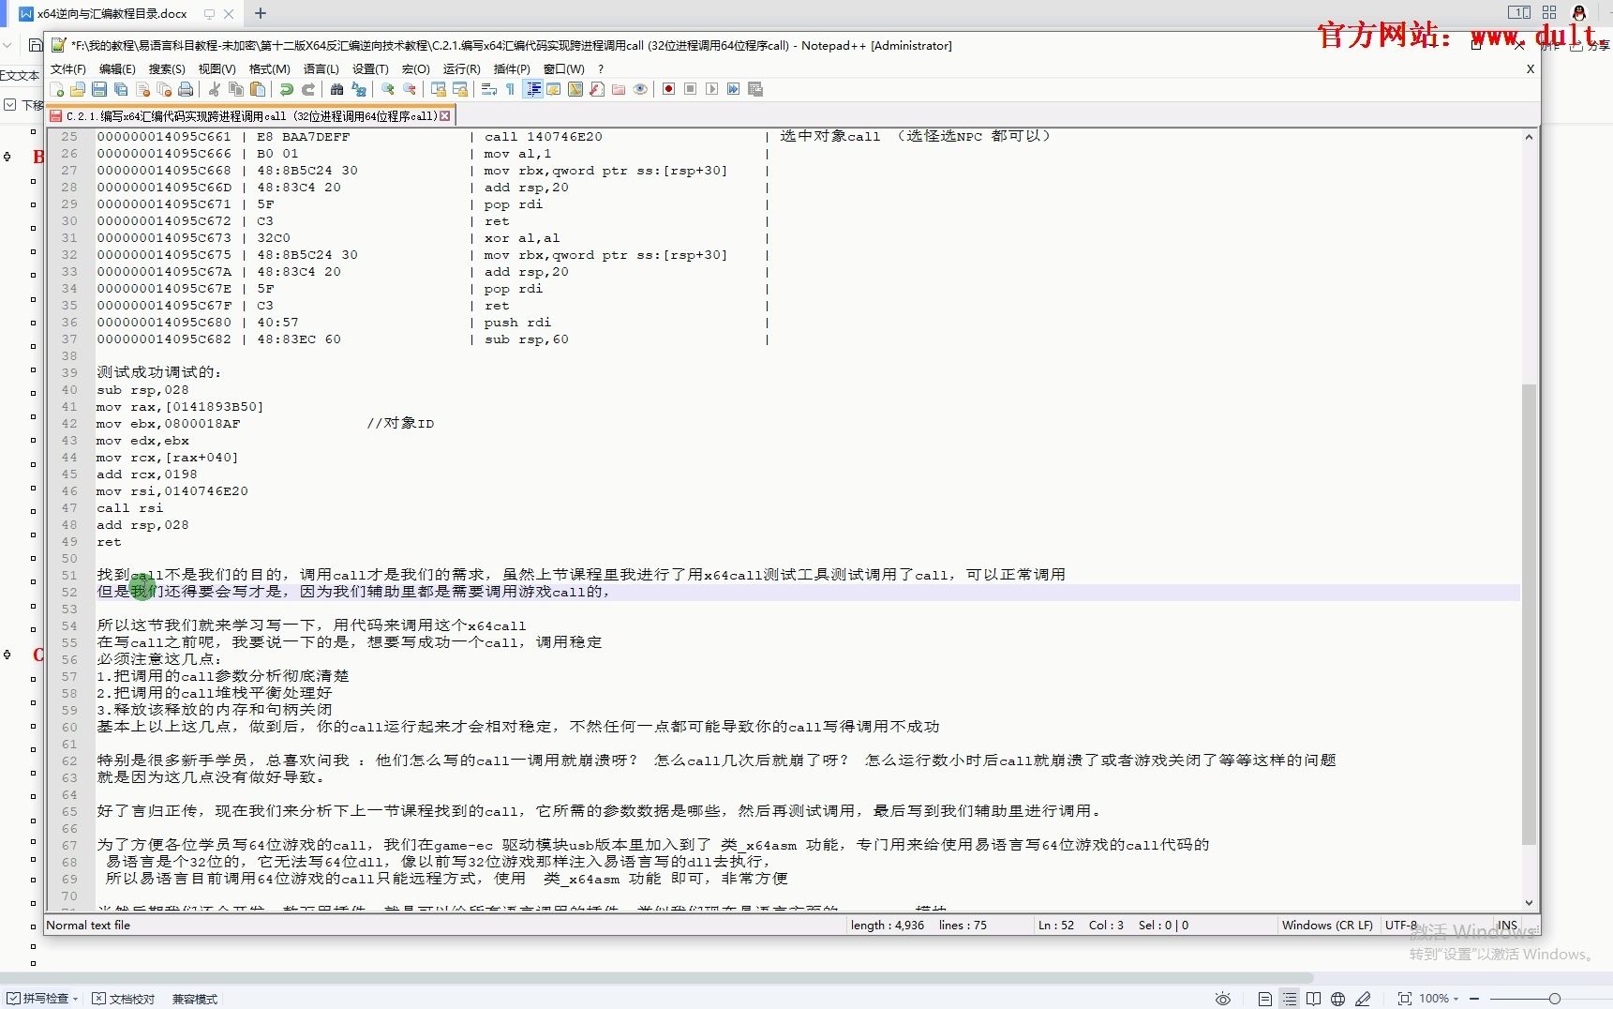Open the 插件(P) plugins menu

coord(512,68)
